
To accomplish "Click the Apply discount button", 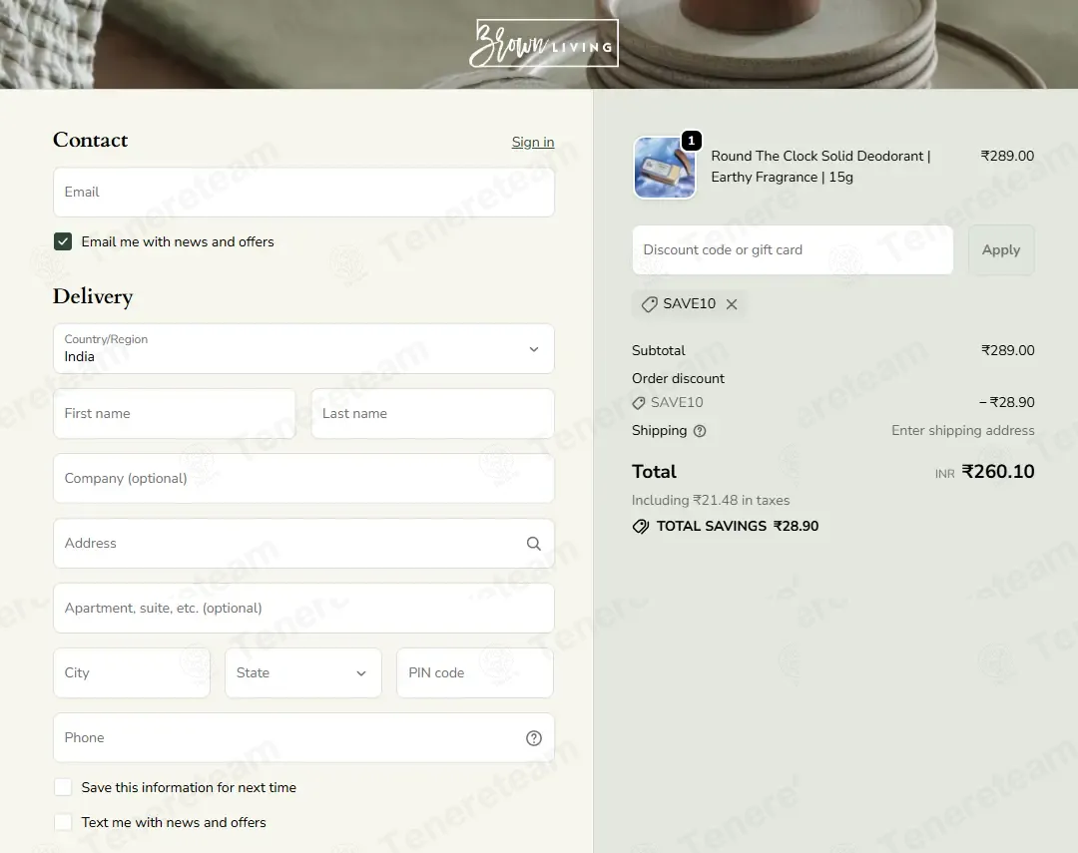I will 1001,250.
